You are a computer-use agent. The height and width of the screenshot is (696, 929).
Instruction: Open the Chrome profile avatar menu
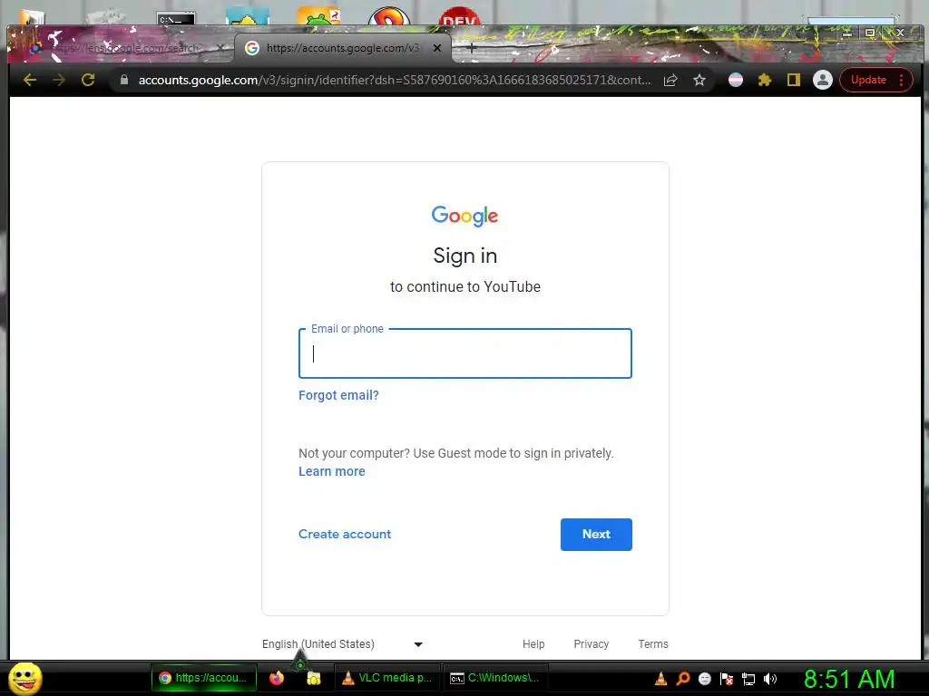(822, 80)
